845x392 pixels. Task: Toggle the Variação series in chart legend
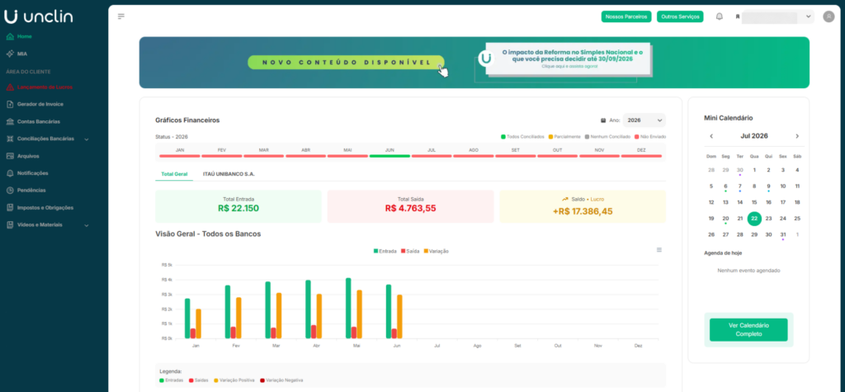(x=436, y=251)
